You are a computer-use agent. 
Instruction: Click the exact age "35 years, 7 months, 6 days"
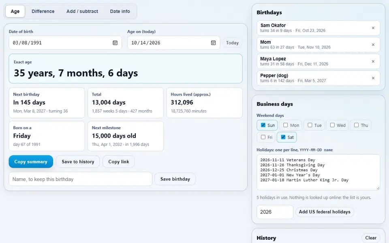76,73
